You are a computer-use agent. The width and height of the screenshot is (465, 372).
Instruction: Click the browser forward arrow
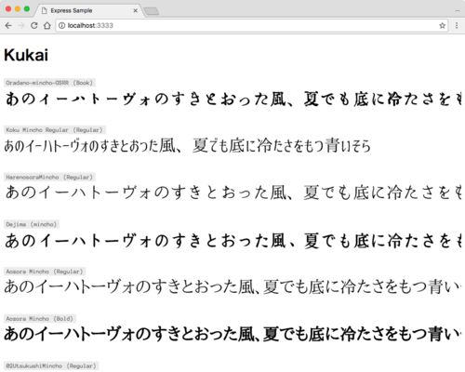tap(21, 26)
